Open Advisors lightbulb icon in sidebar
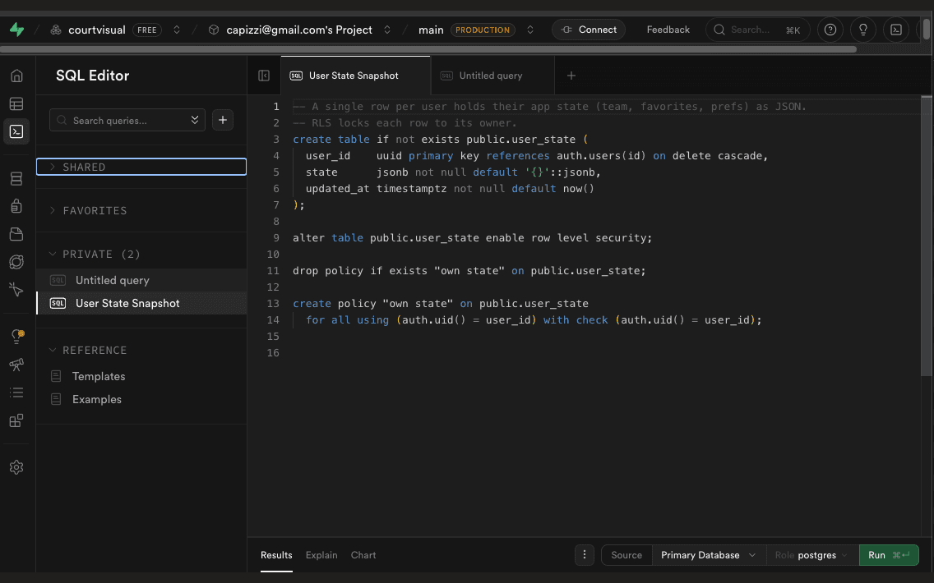The height and width of the screenshot is (583, 934). point(16,336)
